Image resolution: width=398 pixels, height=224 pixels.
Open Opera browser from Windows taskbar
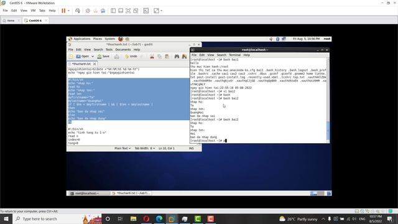point(146,218)
